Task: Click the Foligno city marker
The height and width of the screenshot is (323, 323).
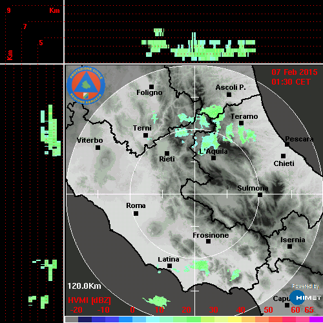Action: [x=151, y=87]
